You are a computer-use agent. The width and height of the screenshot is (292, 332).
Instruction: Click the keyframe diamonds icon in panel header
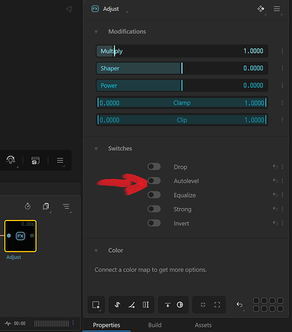click(x=261, y=9)
